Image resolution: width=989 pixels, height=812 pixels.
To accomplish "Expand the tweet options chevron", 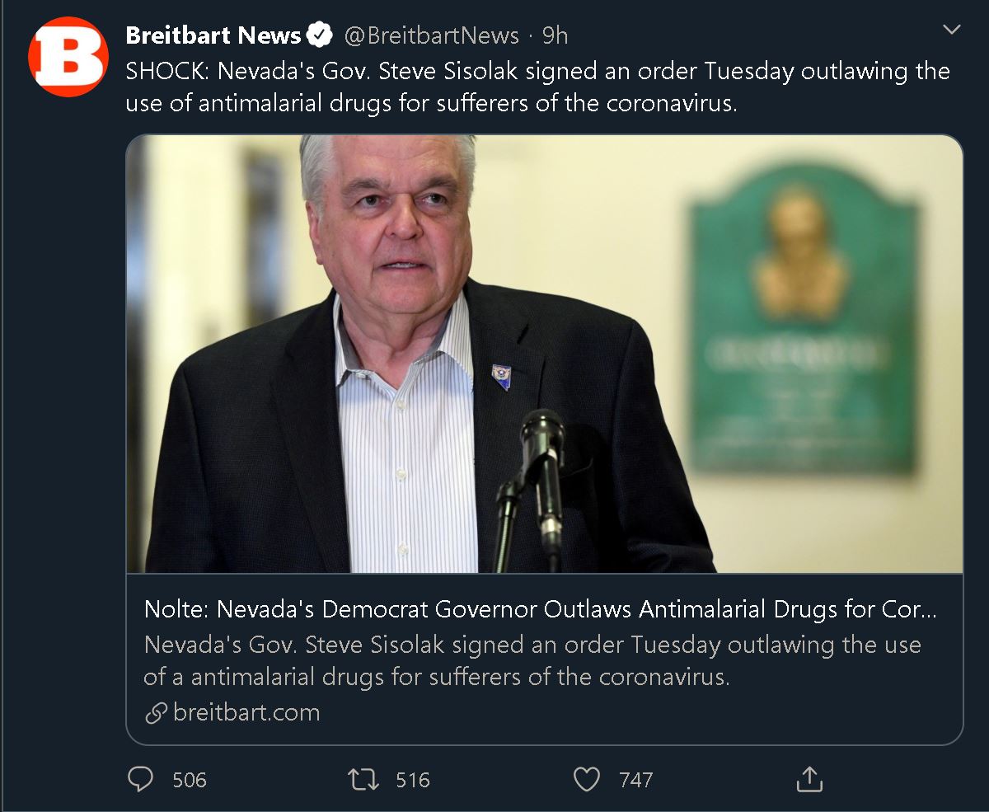I will click(x=952, y=31).
